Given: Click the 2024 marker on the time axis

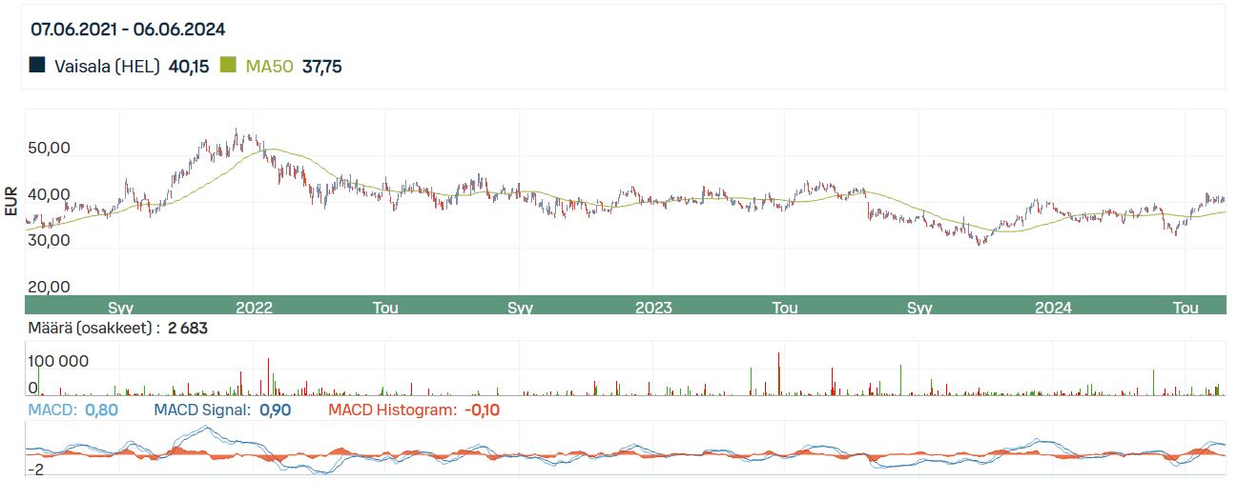Looking at the screenshot, I should pos(1053,308).
